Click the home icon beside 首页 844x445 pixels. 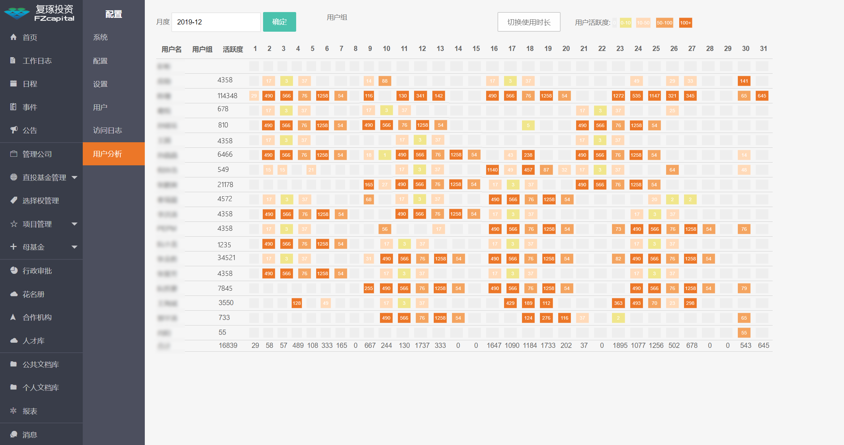[x=13, y=37]
